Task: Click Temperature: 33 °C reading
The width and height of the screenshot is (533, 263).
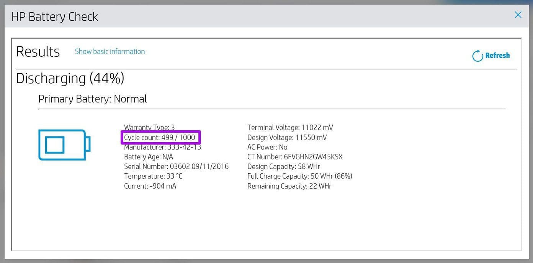Action: click(x=153, y=176)
